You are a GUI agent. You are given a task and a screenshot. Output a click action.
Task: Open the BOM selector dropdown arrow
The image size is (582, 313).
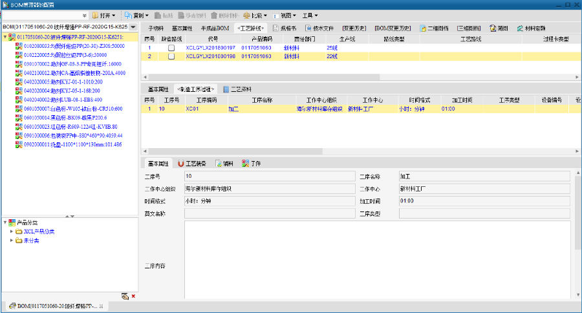(x=133, y=27)
